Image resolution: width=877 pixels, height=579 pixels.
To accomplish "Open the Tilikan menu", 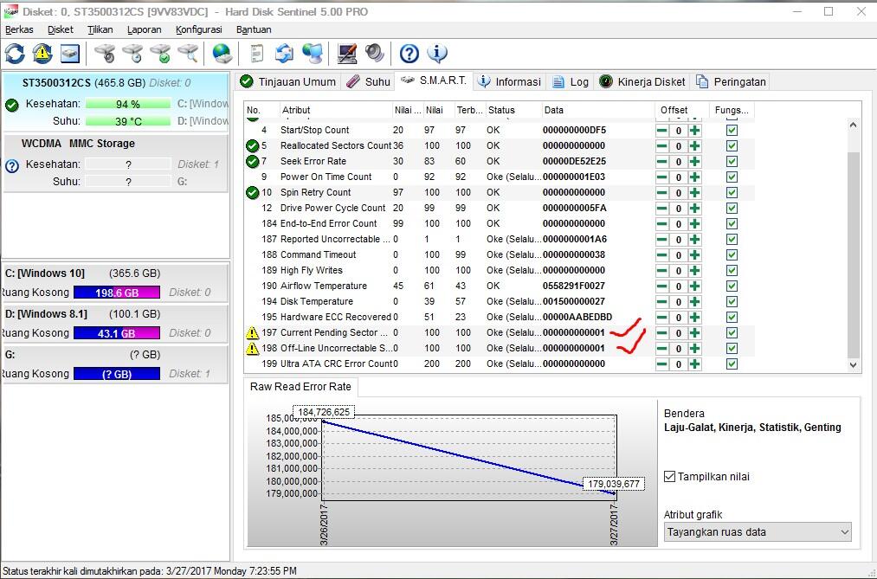I will click(100, 29).
